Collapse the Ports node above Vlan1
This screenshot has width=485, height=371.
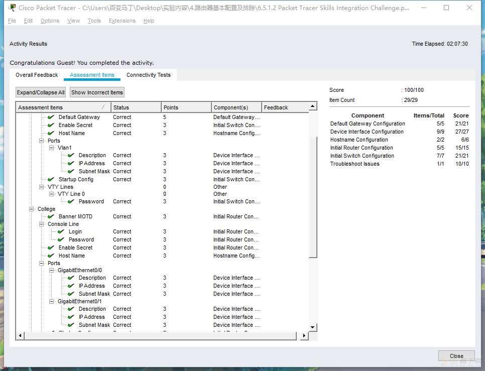click(42, 141)
